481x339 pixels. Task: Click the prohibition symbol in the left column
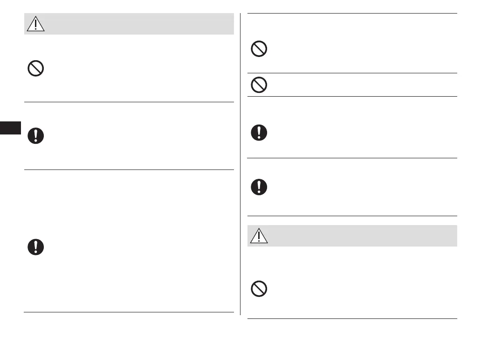point(35,69)
